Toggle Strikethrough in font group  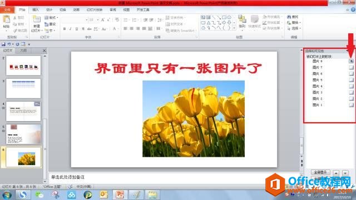click(x=89, y=29)
